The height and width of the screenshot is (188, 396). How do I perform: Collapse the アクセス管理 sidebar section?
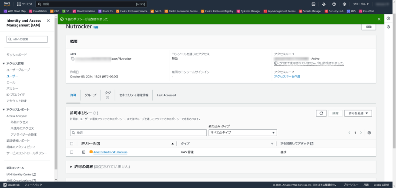click(3, 64)
